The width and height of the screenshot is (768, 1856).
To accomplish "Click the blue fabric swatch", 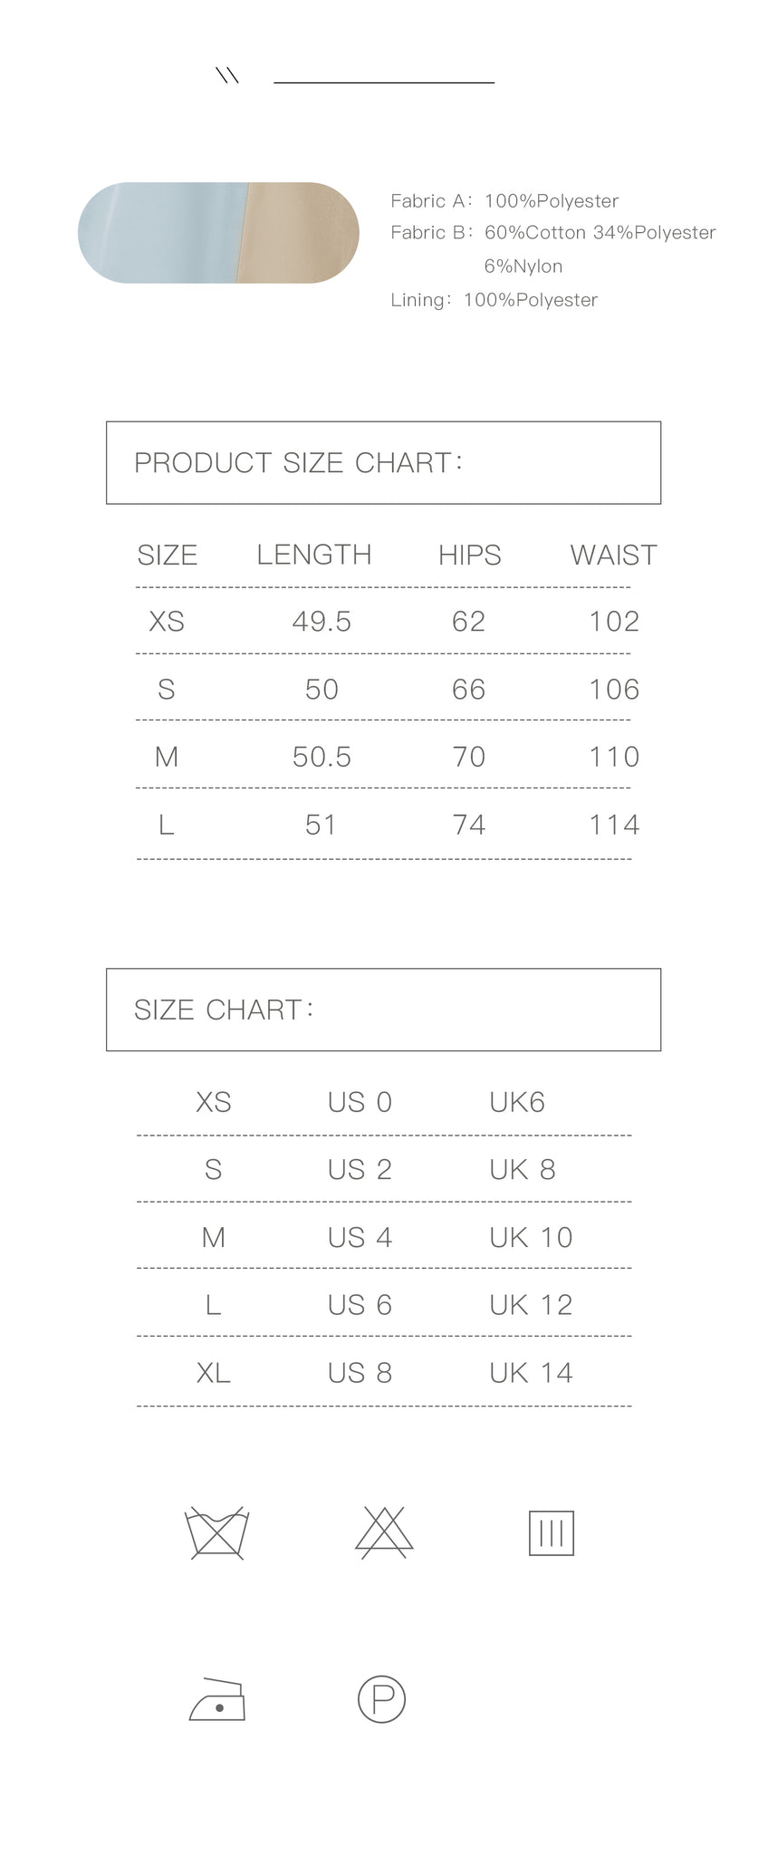I will tap(161, 233).
